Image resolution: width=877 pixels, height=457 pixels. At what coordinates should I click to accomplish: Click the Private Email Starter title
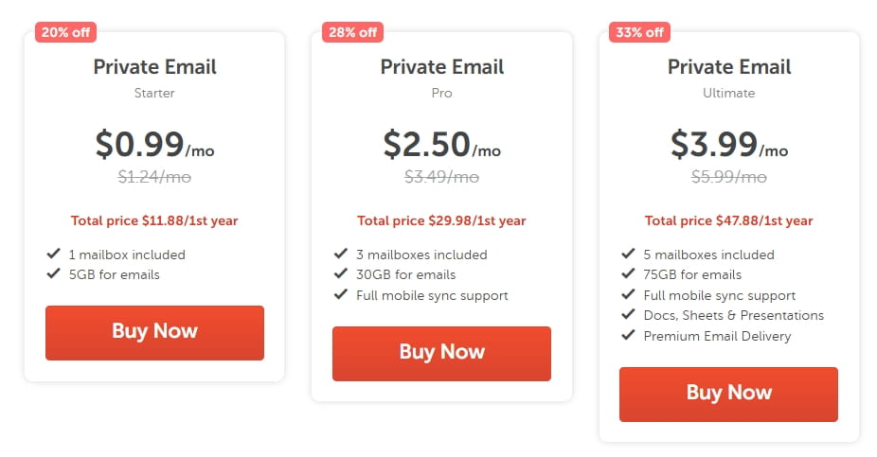pos(154,67)
